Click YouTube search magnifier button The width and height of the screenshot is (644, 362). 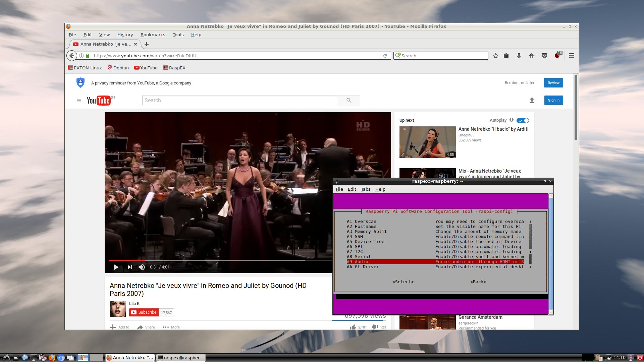pos(349,100)
